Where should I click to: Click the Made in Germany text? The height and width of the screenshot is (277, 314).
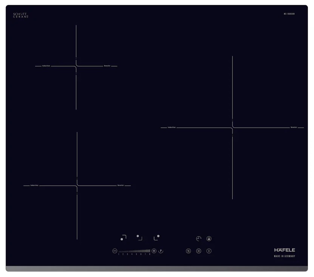[284, 256]
